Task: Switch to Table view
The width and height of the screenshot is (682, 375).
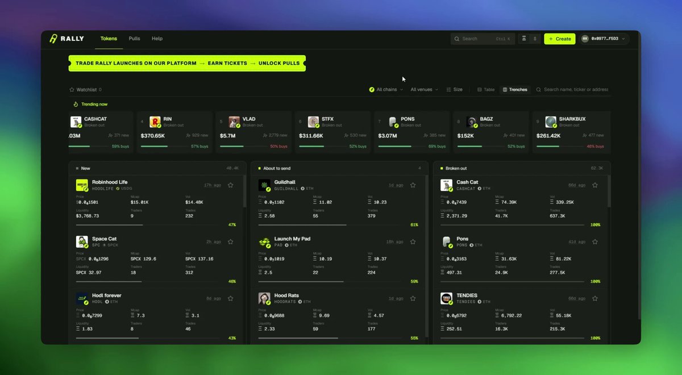Action: pyautogui.click(x=486, y=90)
